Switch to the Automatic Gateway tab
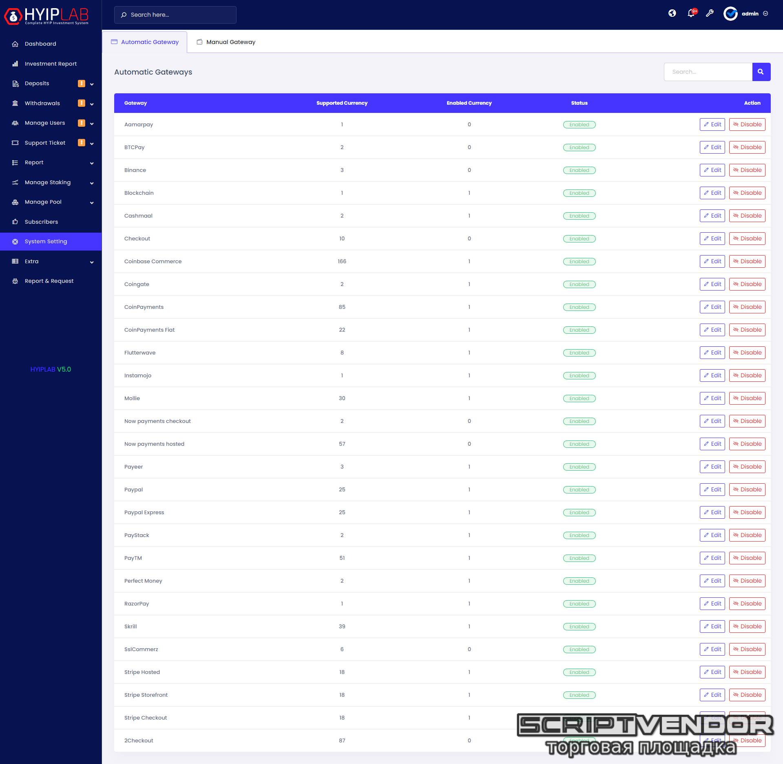The height and width of the screenshot is (764, 783). (x=145, y=42)
